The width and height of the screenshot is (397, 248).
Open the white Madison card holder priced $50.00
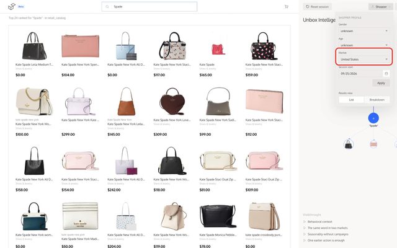click(80, 216)
